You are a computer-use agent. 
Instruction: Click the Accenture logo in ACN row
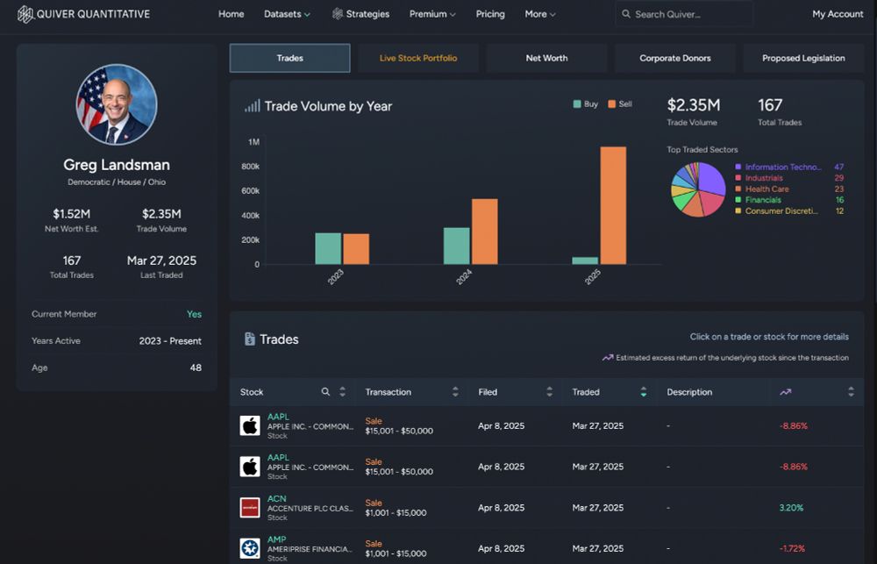click(250, 508)
